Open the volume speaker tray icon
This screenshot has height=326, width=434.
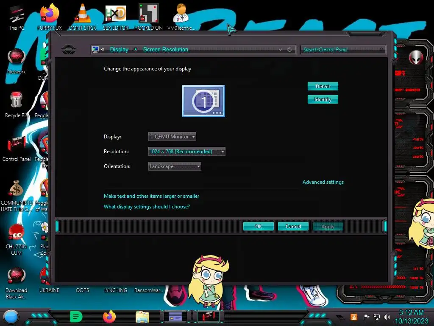[387, 317]
